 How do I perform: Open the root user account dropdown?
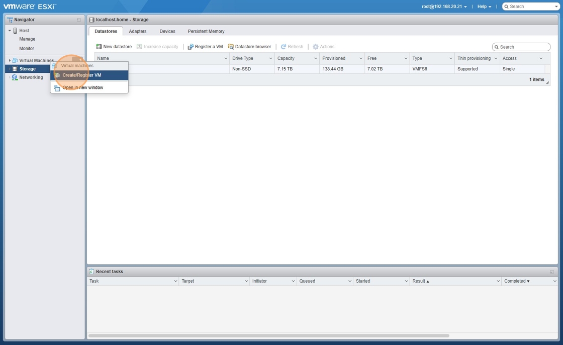(x=444, y=7)
